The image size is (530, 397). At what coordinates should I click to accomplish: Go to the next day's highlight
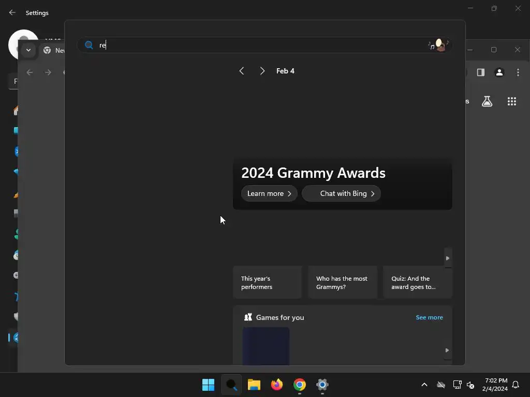(262, 71)
